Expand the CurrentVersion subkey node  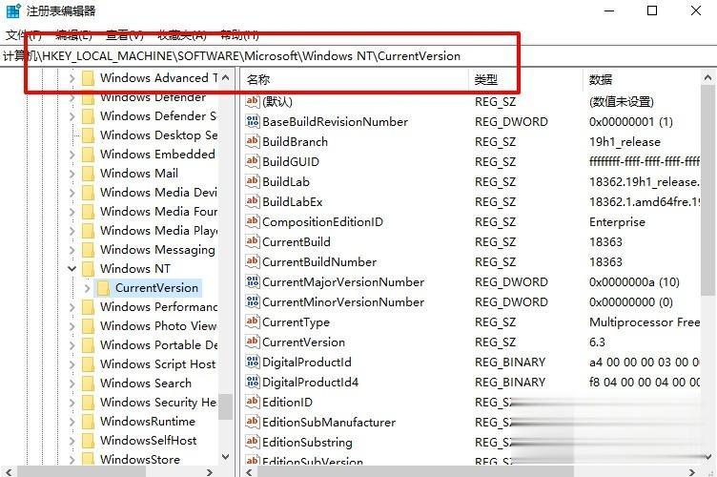88,288
